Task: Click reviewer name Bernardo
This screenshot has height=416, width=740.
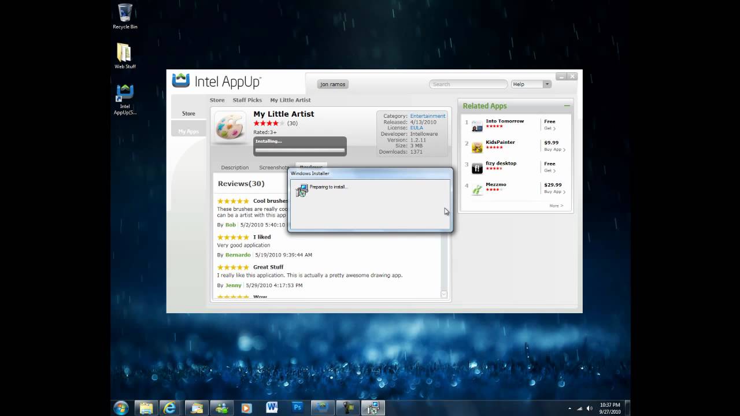Action: point(238,255)
